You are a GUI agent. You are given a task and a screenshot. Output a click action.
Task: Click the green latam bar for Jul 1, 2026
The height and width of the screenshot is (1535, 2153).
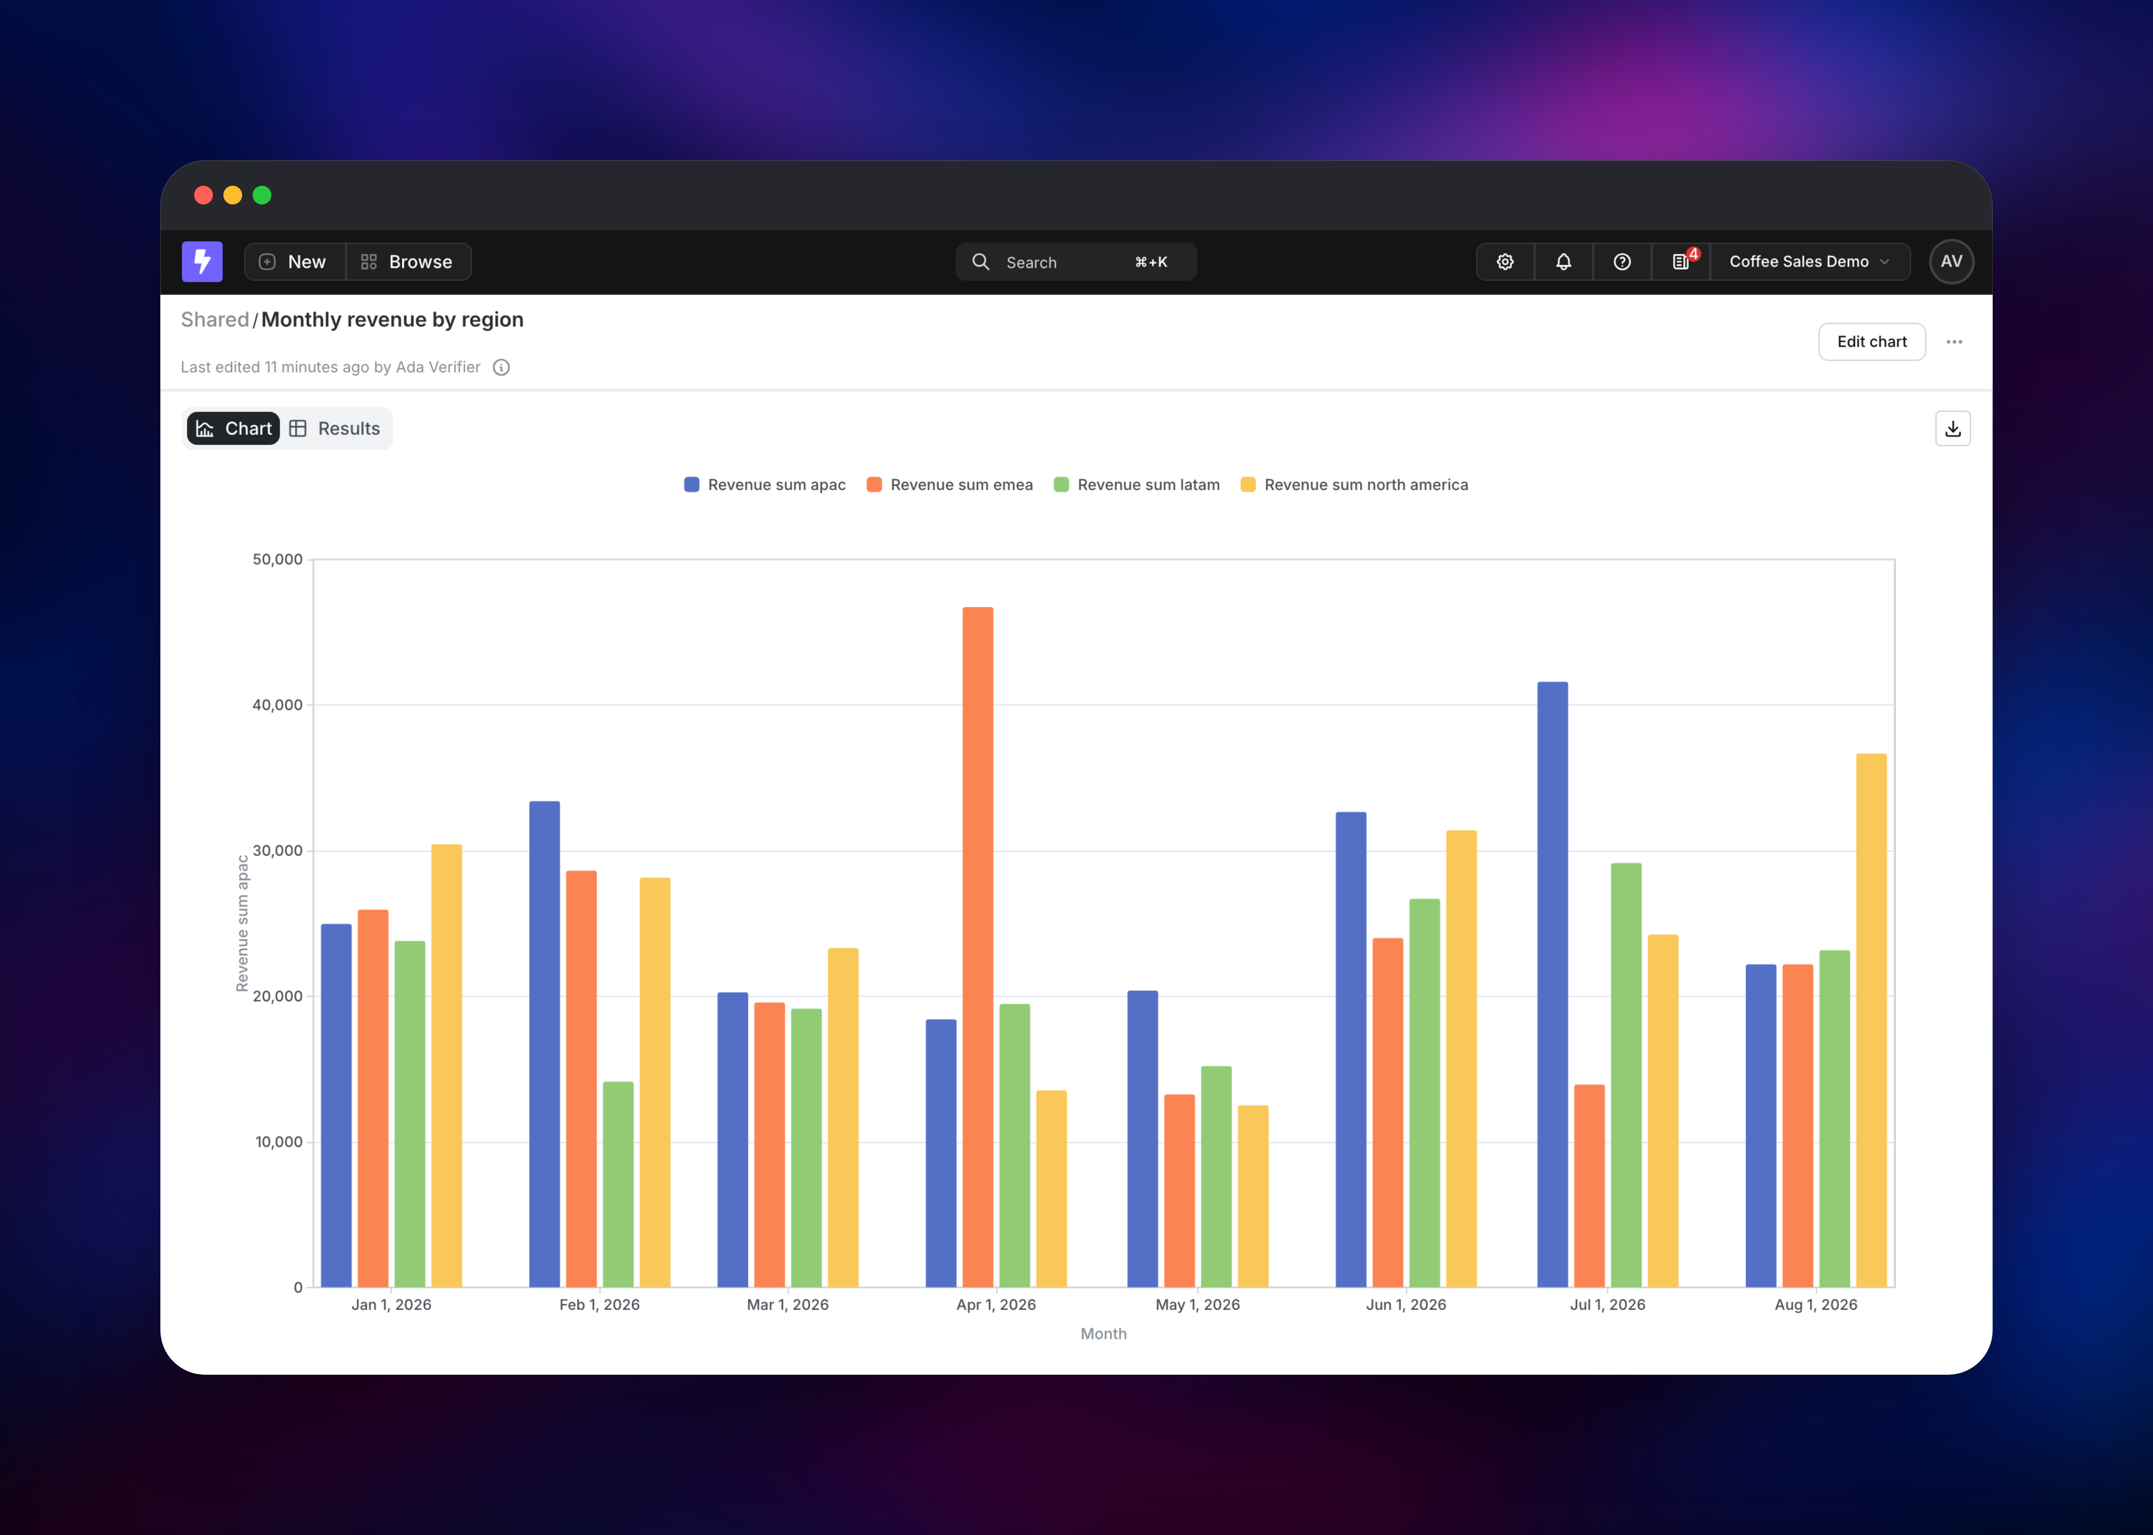coord(1626,1075)
